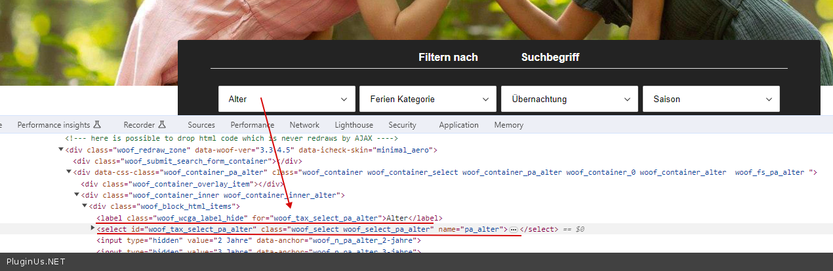Click the Performance insights flask icon
This screenshot has width=833, height=271.
tap(97, 125)
